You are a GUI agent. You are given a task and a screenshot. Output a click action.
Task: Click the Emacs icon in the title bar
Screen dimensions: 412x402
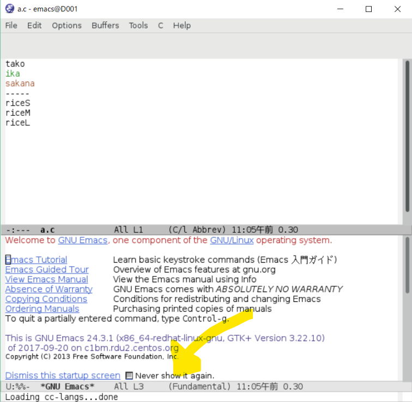(9, 9)
